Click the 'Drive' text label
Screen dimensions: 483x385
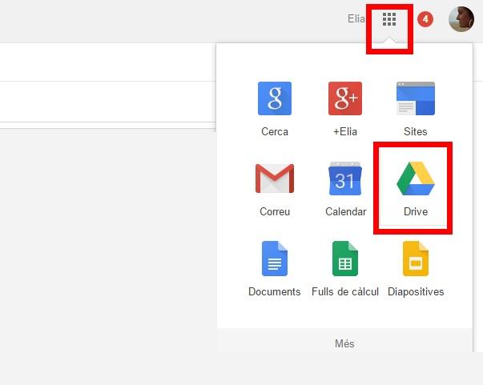[415, 212]
